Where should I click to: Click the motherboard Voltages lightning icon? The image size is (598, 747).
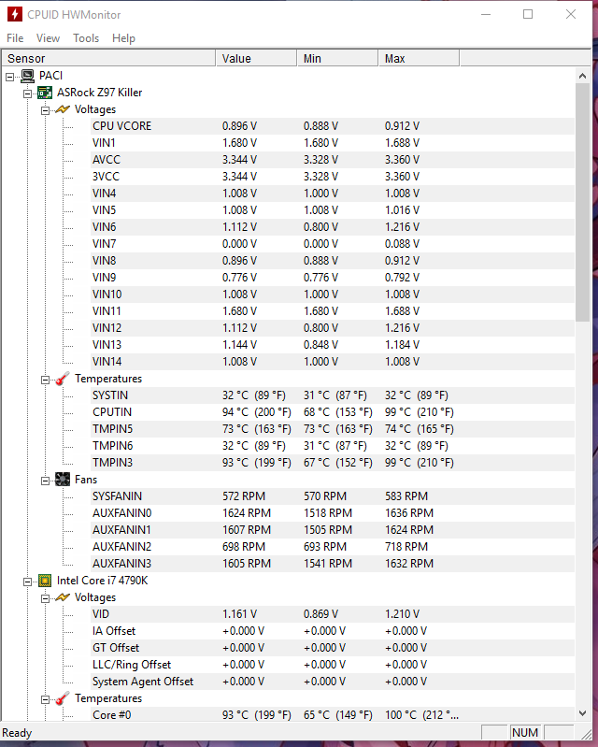[63, 109]
